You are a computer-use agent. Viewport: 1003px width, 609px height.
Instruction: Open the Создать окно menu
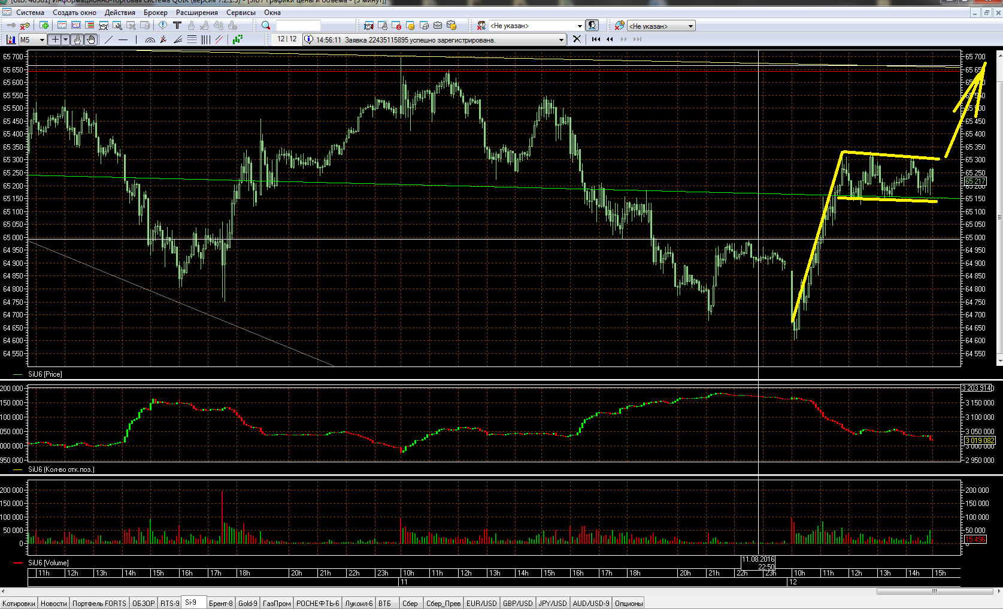[x=74, y=13]
